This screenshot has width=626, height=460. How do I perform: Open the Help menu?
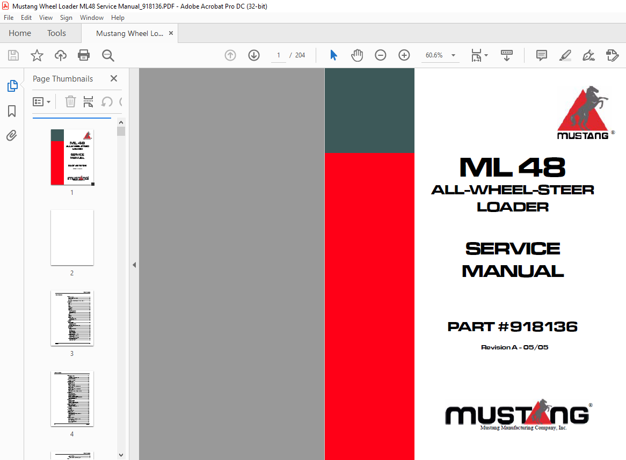[x=118, y=18]
